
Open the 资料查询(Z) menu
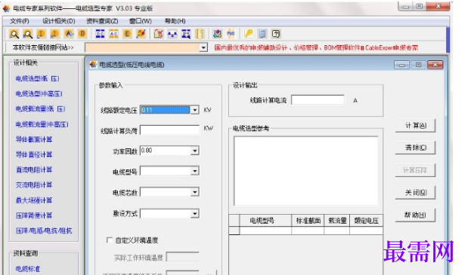point(102,21)
